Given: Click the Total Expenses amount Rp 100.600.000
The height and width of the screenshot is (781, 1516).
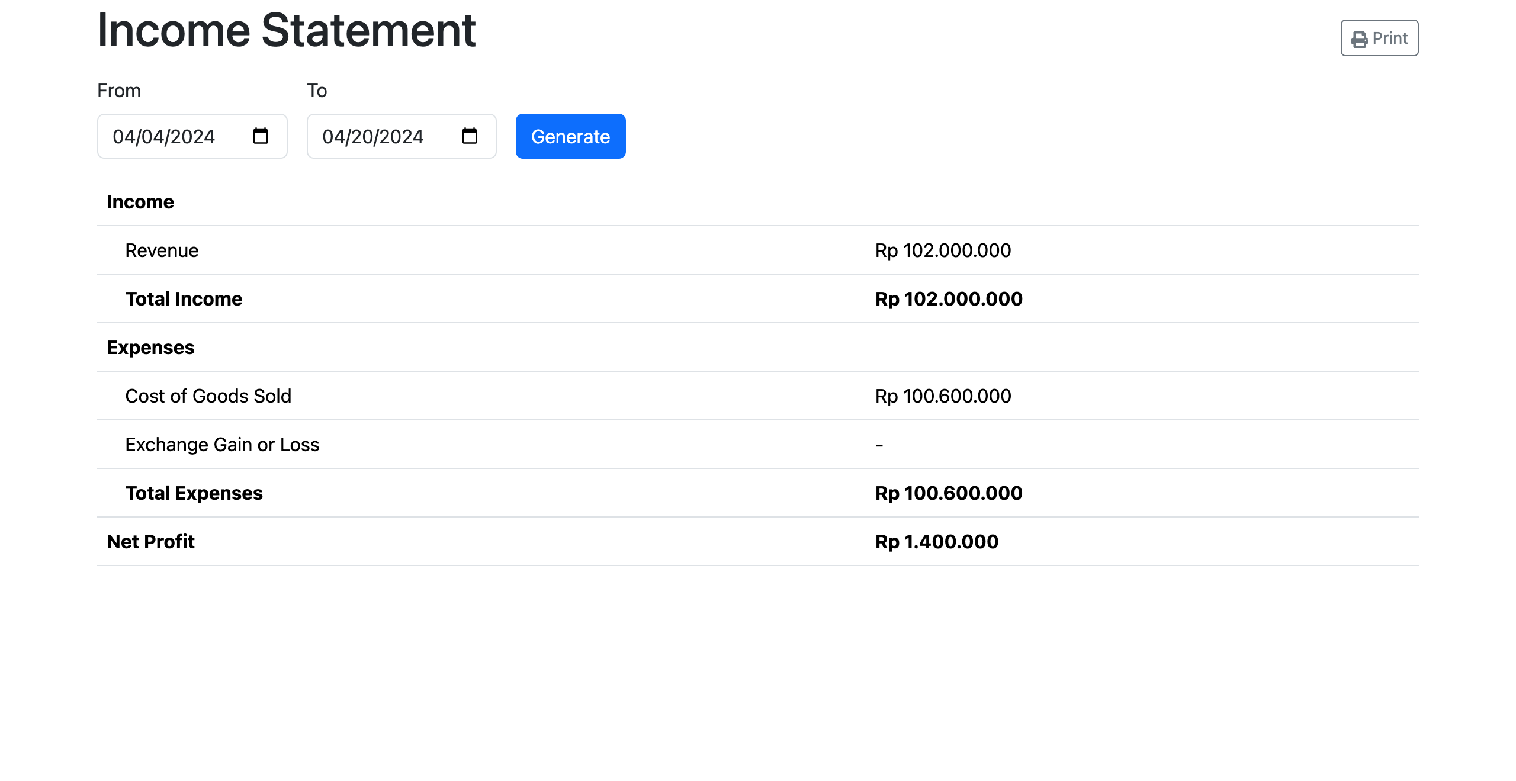Looking at the screenshot, I should pos(949,493).
